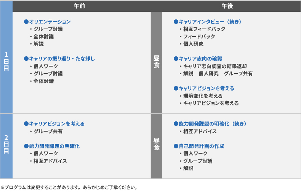Select グループ共有 under day two morning
This screenshot has height=194, width=301.
point(48,131)
